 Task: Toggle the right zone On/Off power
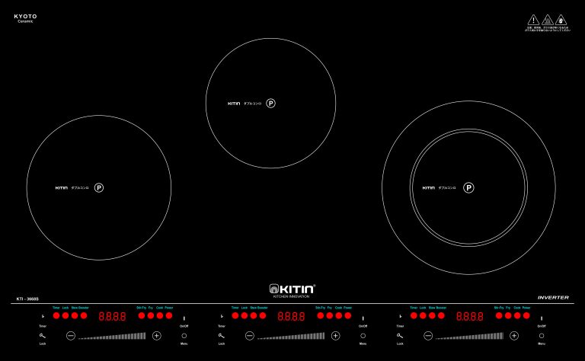pos(542,318)
